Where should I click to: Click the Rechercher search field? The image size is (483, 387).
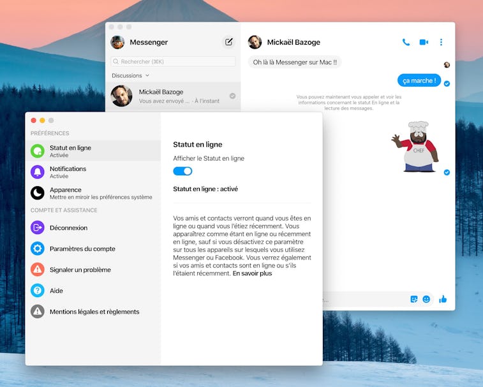pyautogui.click(x=172, y=61)
